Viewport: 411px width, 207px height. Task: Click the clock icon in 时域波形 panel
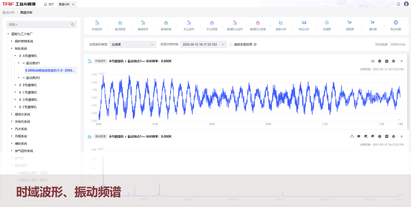380,61
